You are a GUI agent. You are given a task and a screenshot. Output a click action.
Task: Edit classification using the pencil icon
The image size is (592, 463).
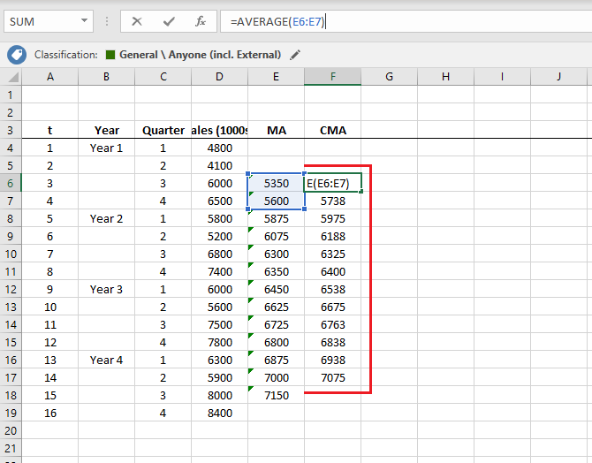tap(295, 55)
